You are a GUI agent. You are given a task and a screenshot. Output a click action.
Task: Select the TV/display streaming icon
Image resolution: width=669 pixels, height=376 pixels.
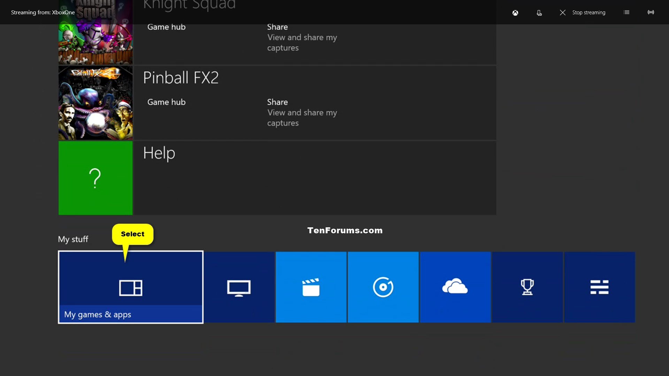(239, 287)
